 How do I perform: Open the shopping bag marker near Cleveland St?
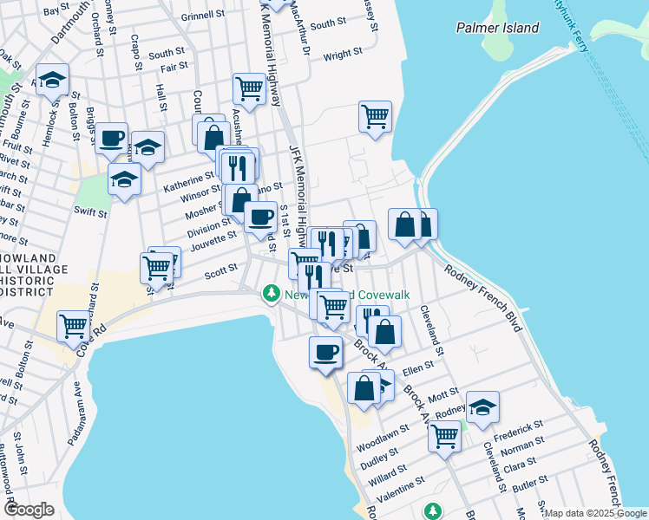pyautogui.click(x=384, y=332)
